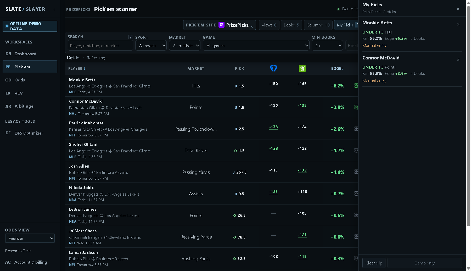This screenshot has height=271, width=471.
Task: Open the Arbitrage workspace
Action: (x=30, y=106)
